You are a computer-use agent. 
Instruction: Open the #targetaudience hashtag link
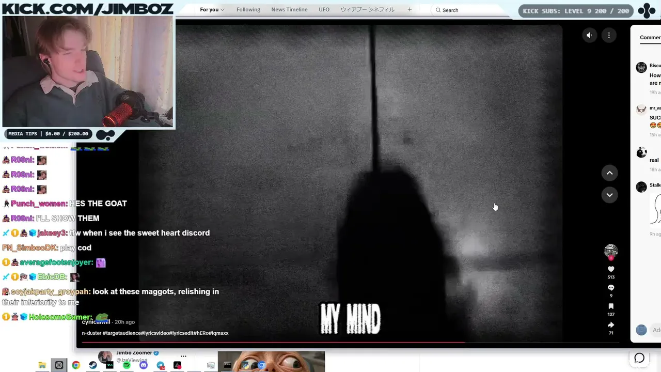(x=122, y=333)
